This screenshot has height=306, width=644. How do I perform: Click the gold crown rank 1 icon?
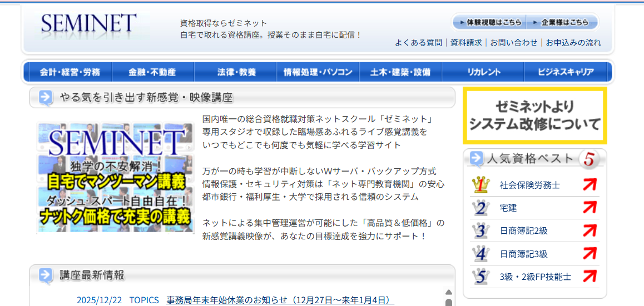coord(479,185)
